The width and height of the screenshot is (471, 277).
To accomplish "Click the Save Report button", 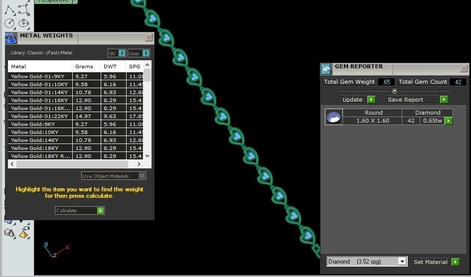I will 417,99.
